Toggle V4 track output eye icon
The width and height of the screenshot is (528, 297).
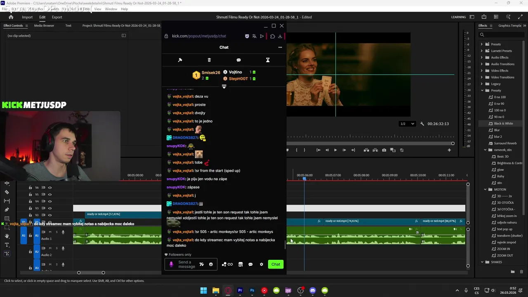click(50, 201)
